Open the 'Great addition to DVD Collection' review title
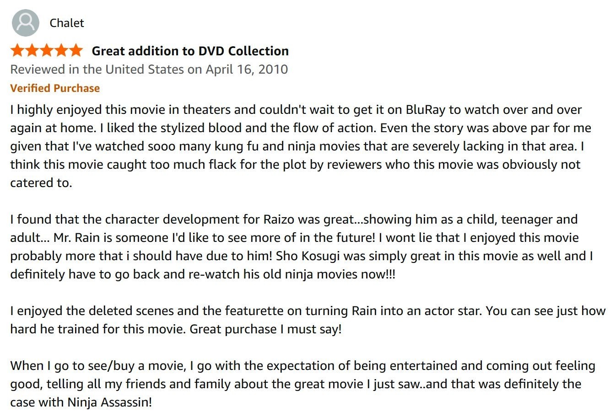The image size is (610, 412). pos(190,51)
